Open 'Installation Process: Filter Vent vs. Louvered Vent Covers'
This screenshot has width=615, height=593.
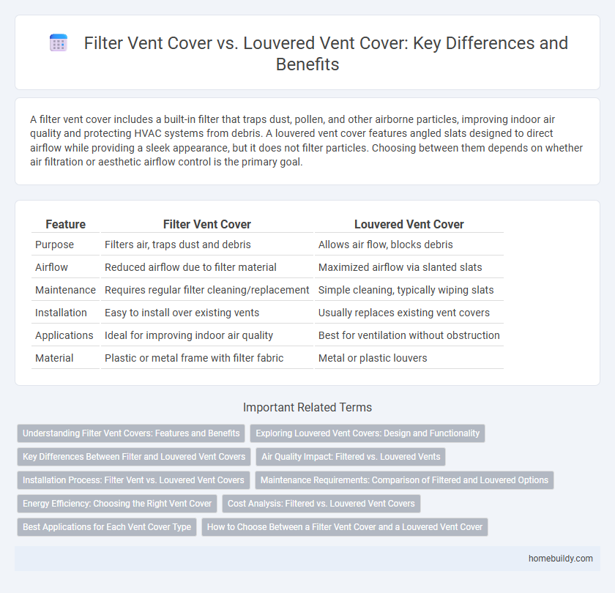click(x=133, y=480)
